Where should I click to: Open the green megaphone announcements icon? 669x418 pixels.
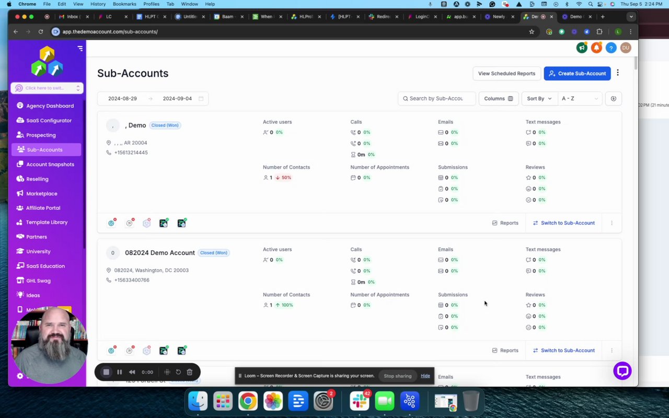tap(582, 48)
